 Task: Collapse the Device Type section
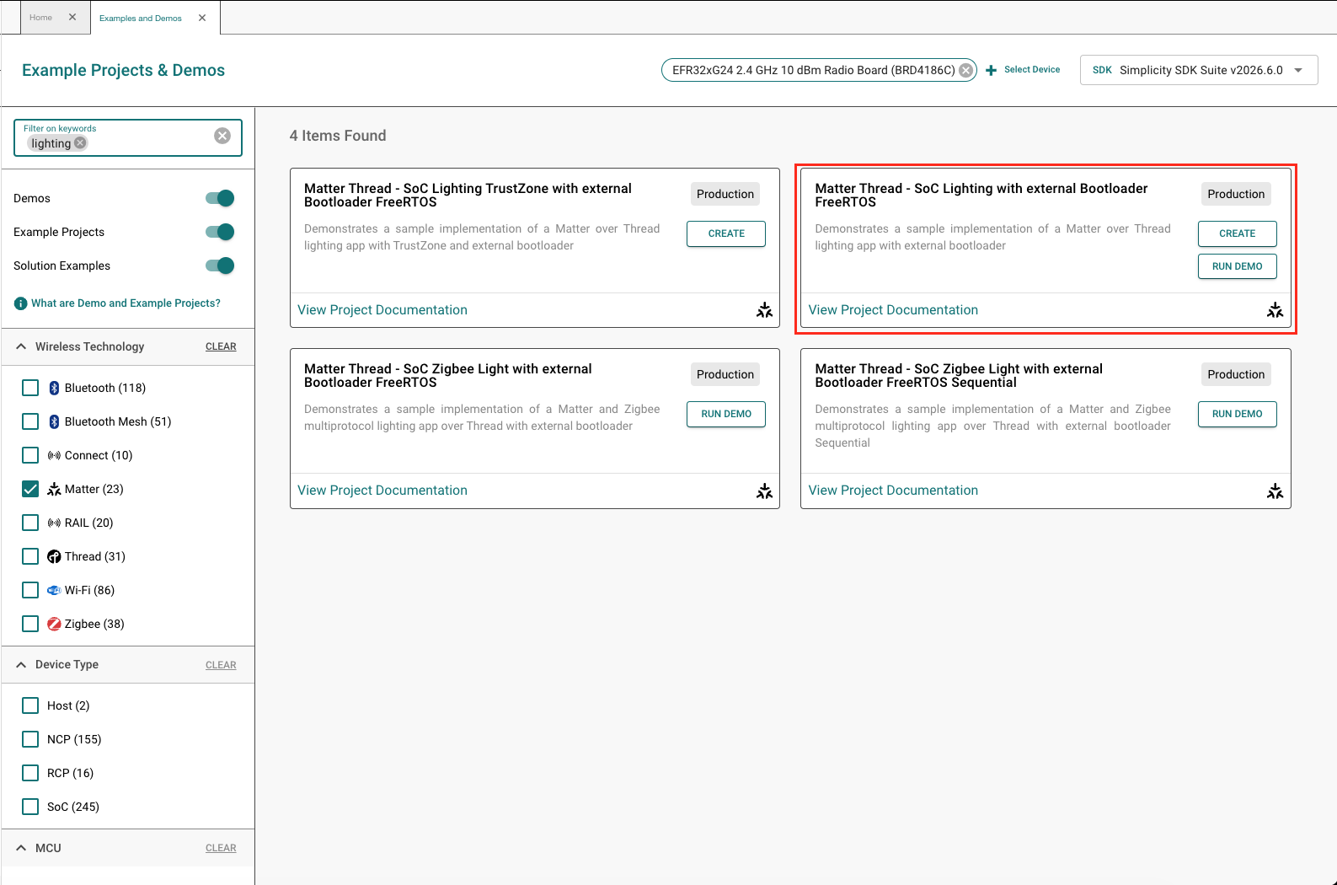pos(21,665)
